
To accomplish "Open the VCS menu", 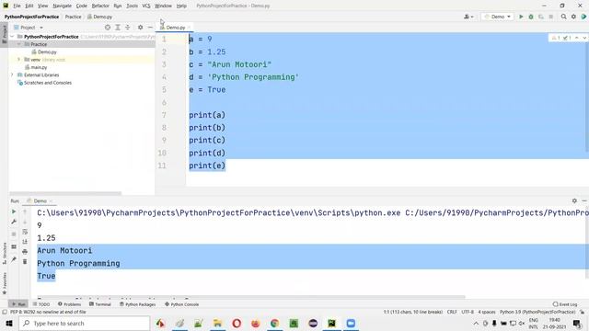I will tap(146, 6).
